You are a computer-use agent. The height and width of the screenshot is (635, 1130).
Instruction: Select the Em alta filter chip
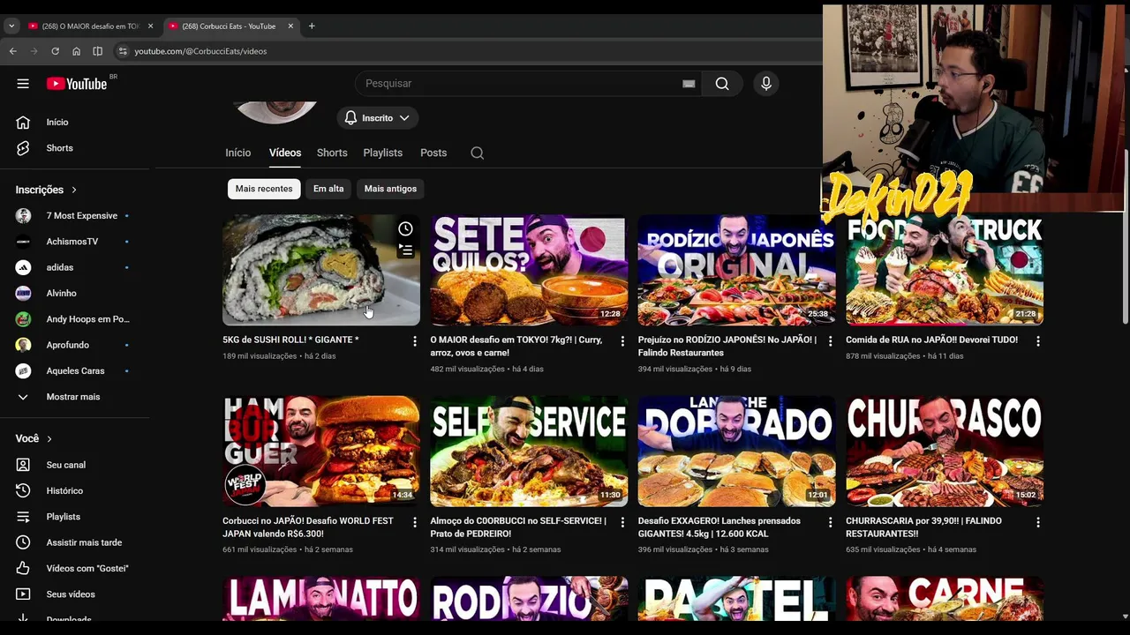[x=328, y=189]
